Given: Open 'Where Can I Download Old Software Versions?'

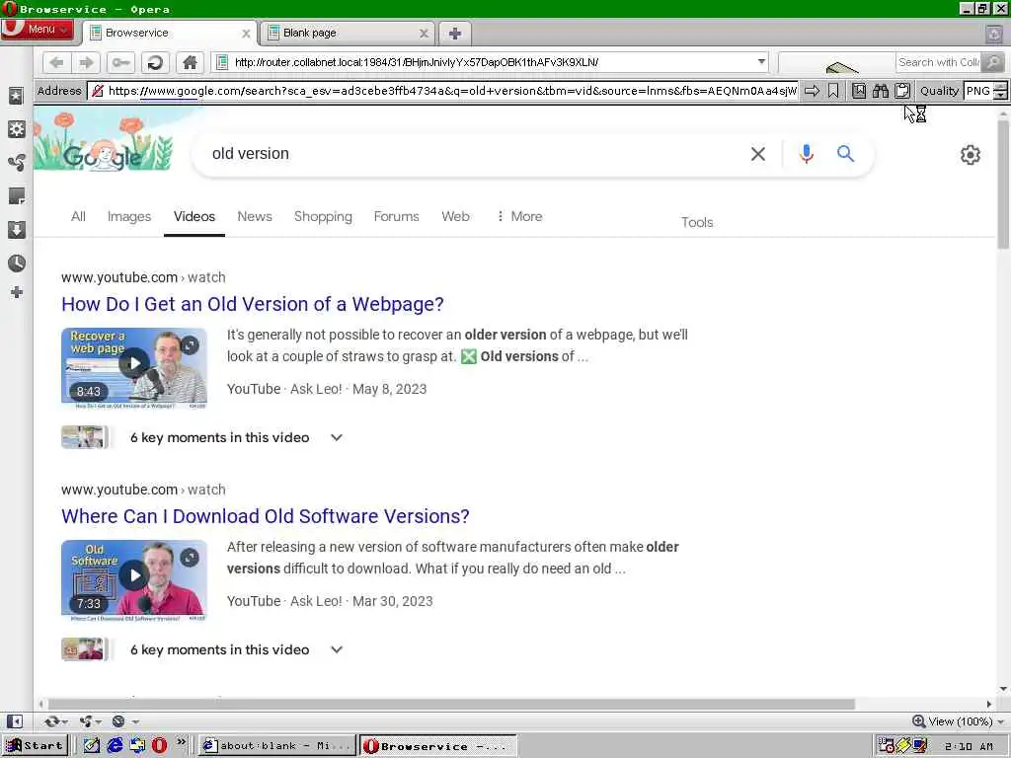Looking at the screenshot, I should point(265,516).
